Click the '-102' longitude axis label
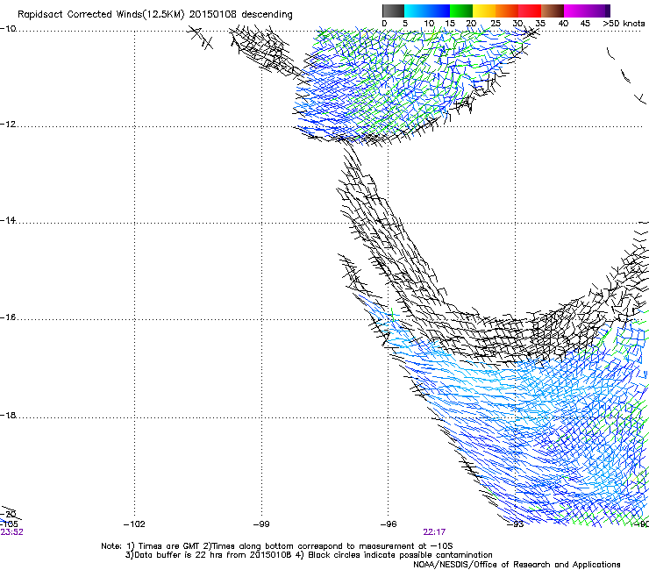 coord(134,524)
